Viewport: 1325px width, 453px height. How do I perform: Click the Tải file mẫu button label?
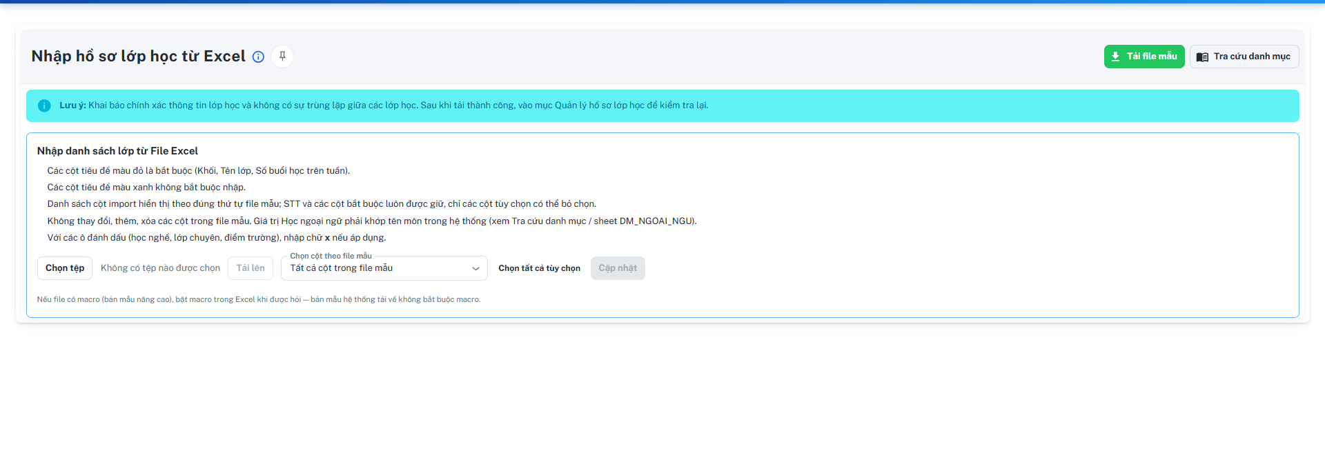[1152, 57]
